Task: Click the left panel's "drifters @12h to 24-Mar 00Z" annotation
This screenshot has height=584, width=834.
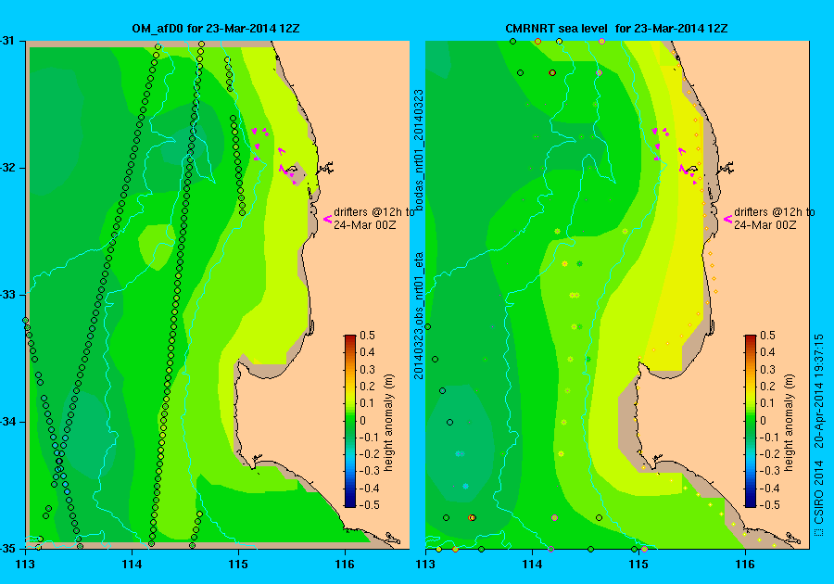Action: pos(374,218)
